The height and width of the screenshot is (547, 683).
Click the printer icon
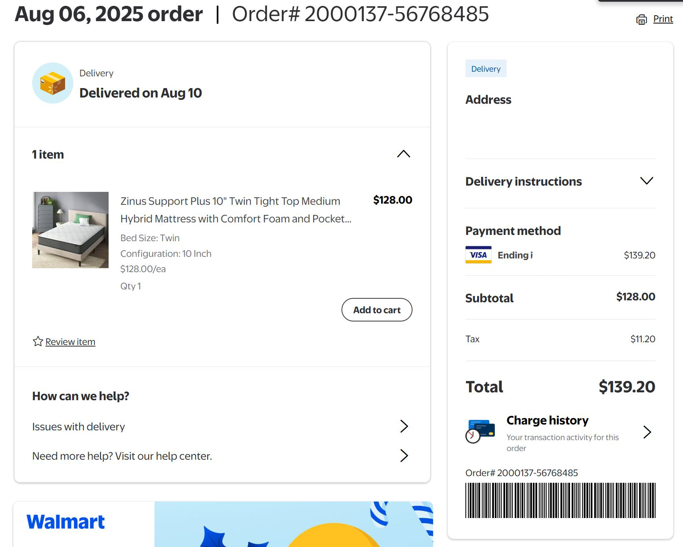click(641, 20)
